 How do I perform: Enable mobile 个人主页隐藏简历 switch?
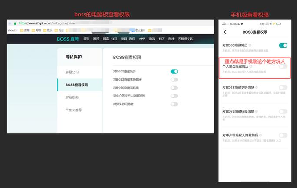click(283, 67)
